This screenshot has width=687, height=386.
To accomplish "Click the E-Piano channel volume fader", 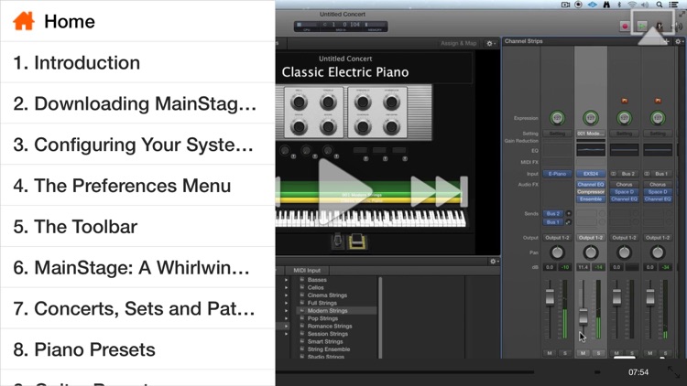I will (x=550, y=296).
